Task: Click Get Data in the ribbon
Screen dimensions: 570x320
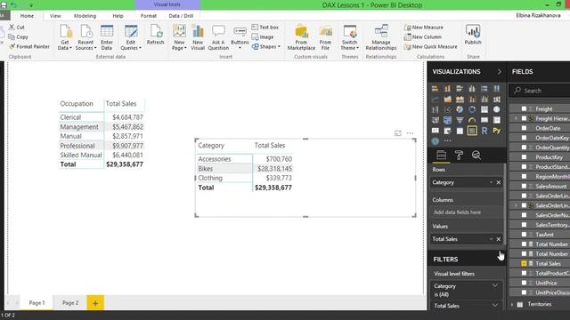Action: (x=65, y=37)
